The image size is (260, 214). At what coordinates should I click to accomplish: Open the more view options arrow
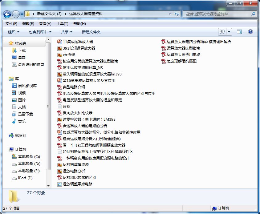point(229,32)
